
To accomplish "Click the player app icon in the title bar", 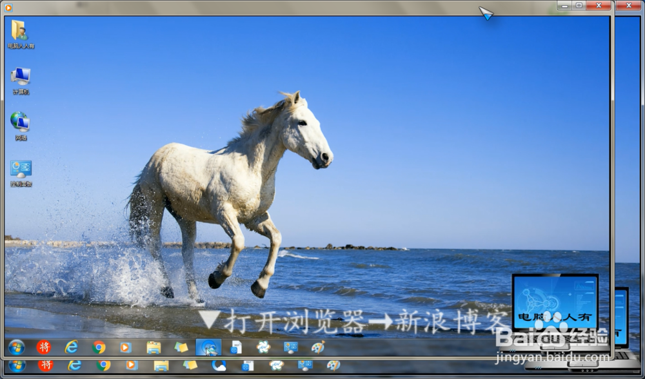I will [x=8, y=7].
